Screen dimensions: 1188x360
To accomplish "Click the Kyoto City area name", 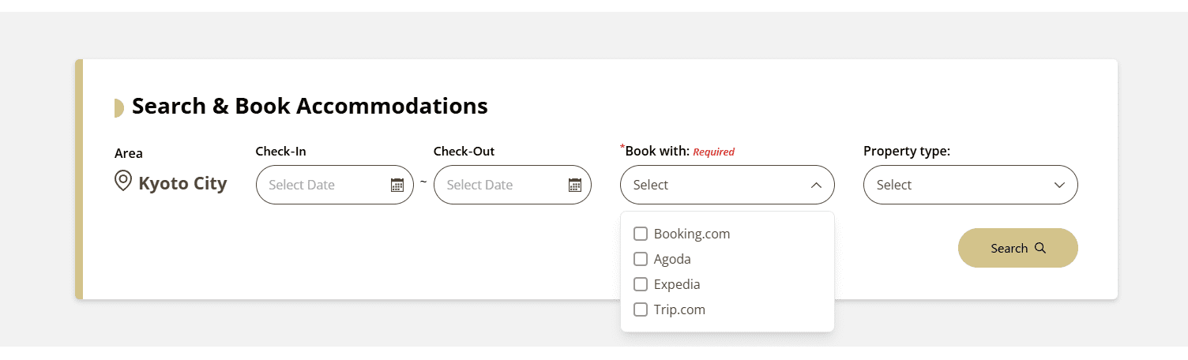I will pyautogui.click(x=182, y=184).
